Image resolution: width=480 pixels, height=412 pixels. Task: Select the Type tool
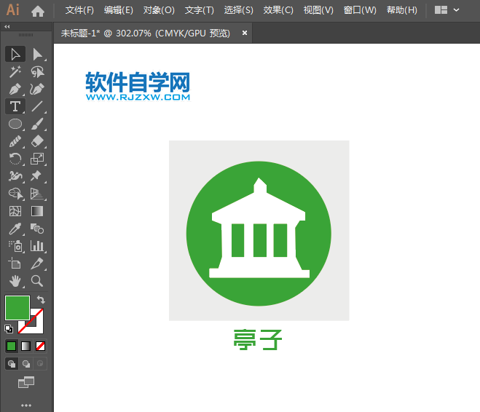[15, 106]
